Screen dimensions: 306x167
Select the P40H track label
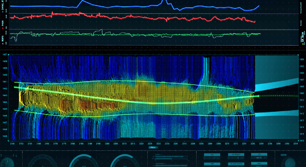point(3,23)
